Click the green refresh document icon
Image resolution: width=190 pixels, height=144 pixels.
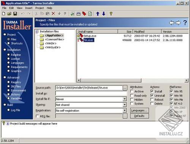pyautogui.click(x=90, y=14)
